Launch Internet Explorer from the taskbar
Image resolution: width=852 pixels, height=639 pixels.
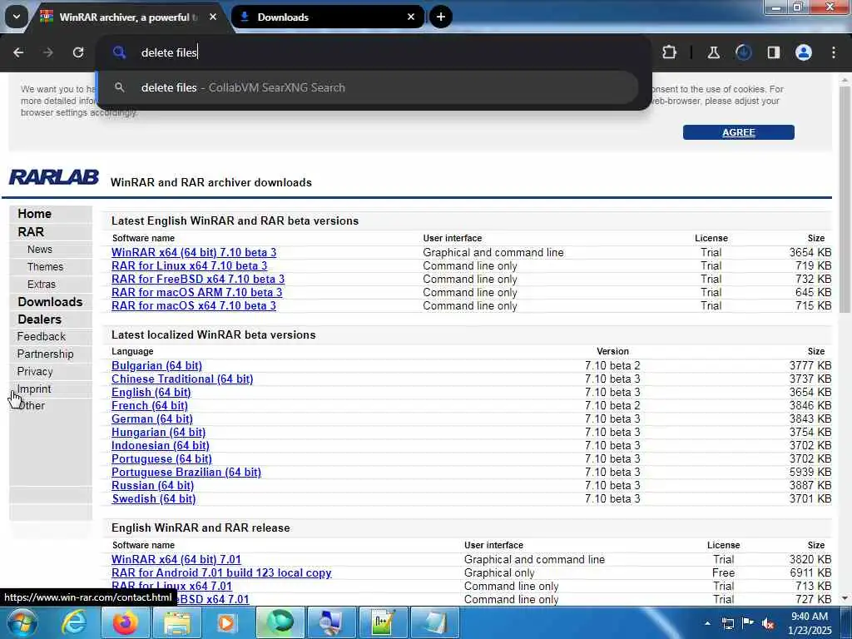tap(73, 622)
